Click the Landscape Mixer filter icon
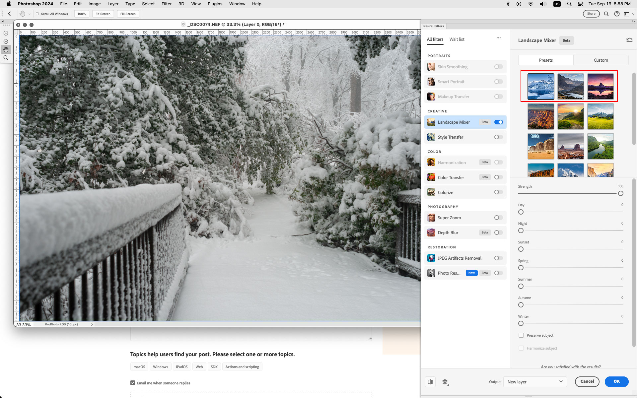 point(431,122)
